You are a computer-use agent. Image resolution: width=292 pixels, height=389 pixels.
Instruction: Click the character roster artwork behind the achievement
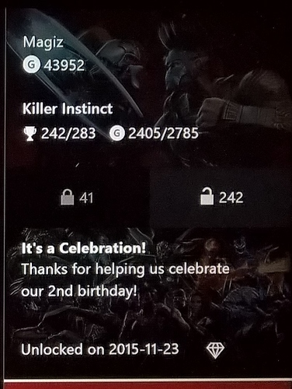coord(149,302)
